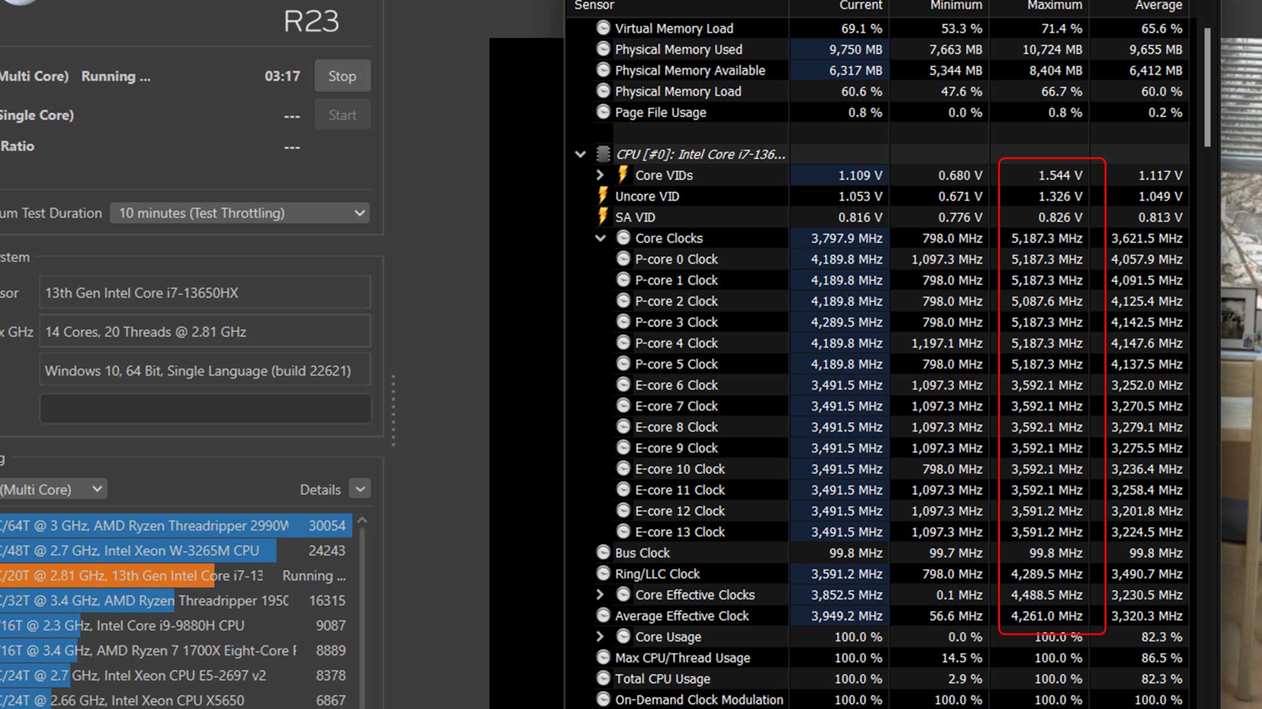Click the lightning bolt icon for Uncore VID
This screenshot has width=1262, height=709.
click(x=603, y=196)
